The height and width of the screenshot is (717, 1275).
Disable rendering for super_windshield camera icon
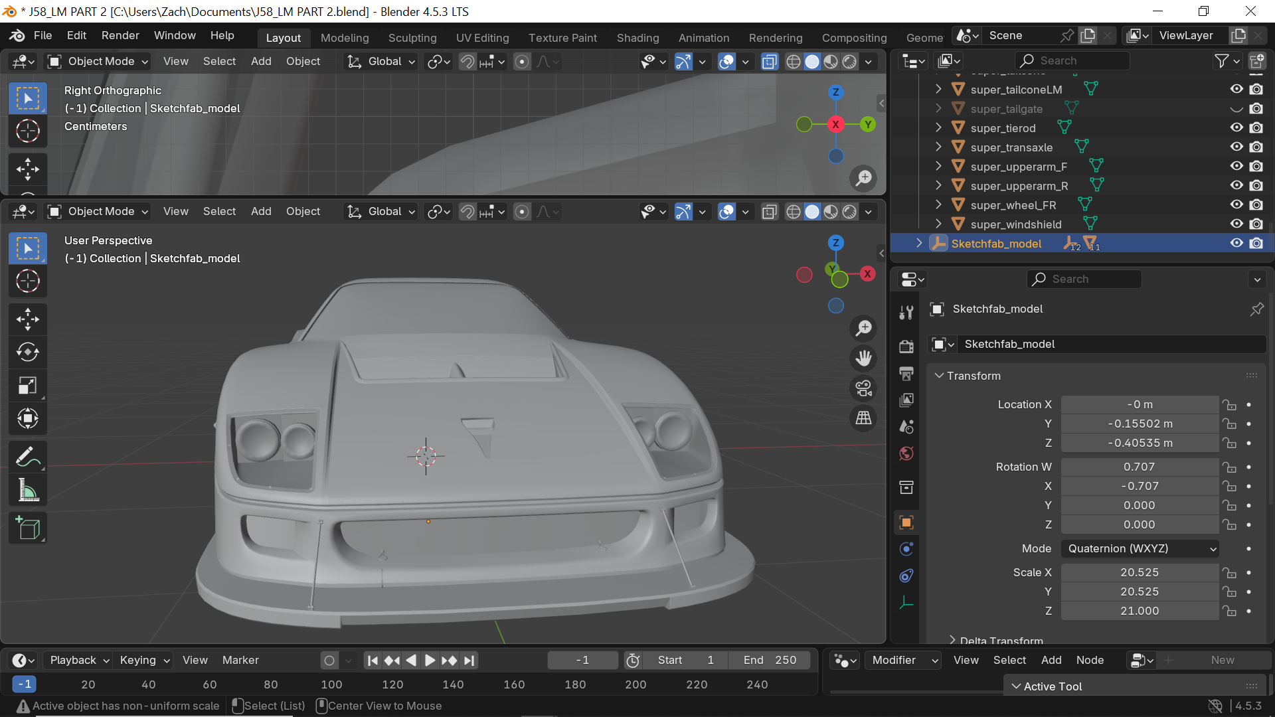pyautogui.click(x=1256, y=224)
